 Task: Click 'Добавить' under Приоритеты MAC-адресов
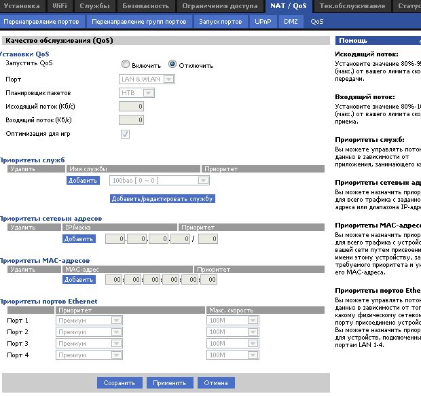pyautogui.click(x=79, y=280)
